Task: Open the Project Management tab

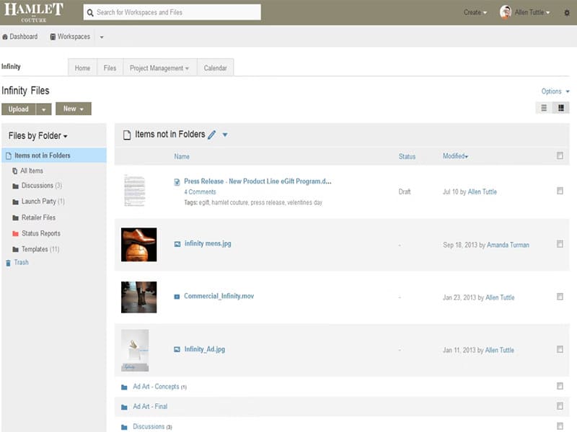Action: [x=159, y=68]
